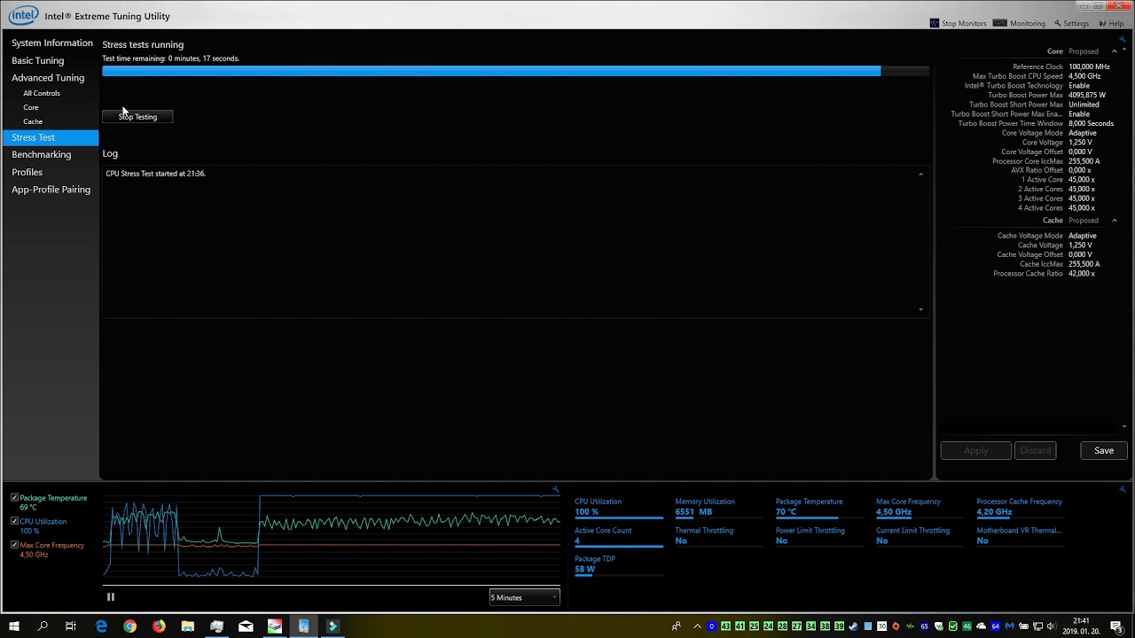Click the Package TDP 58 W tile
Screen dimensions: 1135x638
coord(618,565)
